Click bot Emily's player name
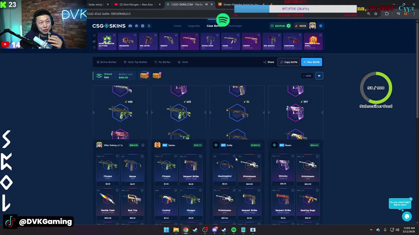 point(229,145)
